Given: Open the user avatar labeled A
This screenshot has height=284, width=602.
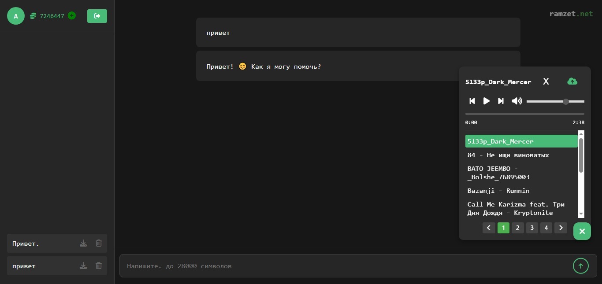Looking at the screenshot, I should [16, 16].
